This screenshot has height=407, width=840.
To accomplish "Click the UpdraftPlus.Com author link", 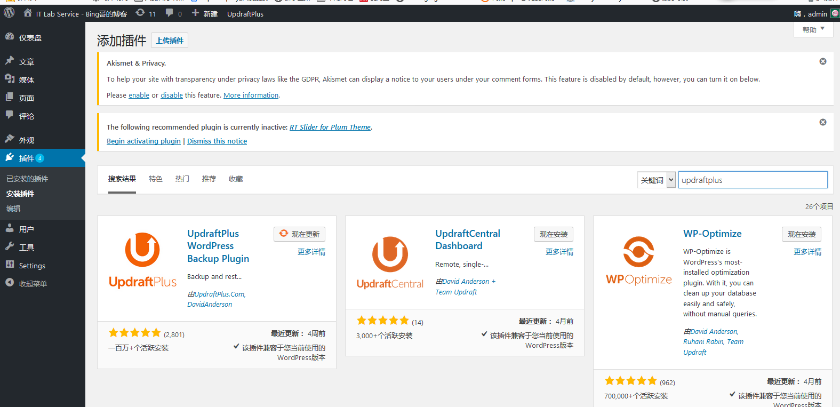I will (219, 294).
